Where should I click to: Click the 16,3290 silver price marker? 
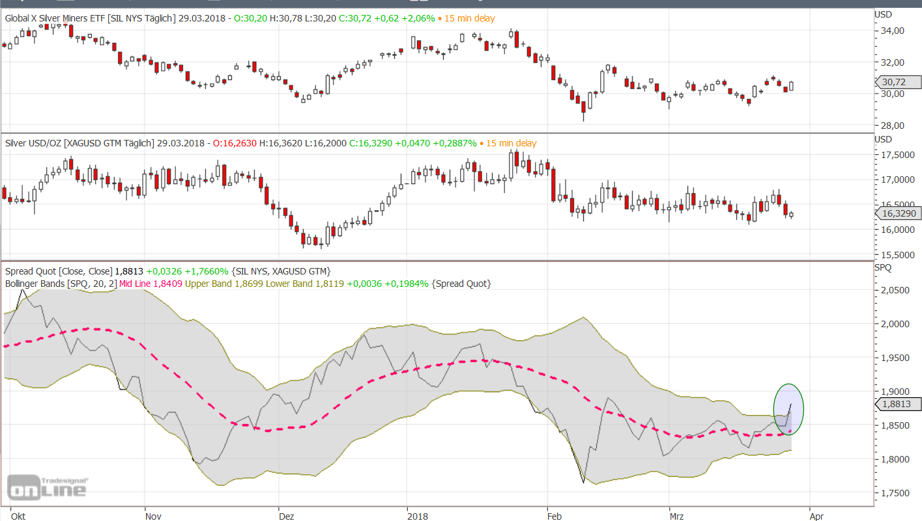click(x=898, y=213)
